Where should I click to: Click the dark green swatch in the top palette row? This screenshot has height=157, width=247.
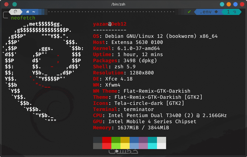(x=116, y=140)
